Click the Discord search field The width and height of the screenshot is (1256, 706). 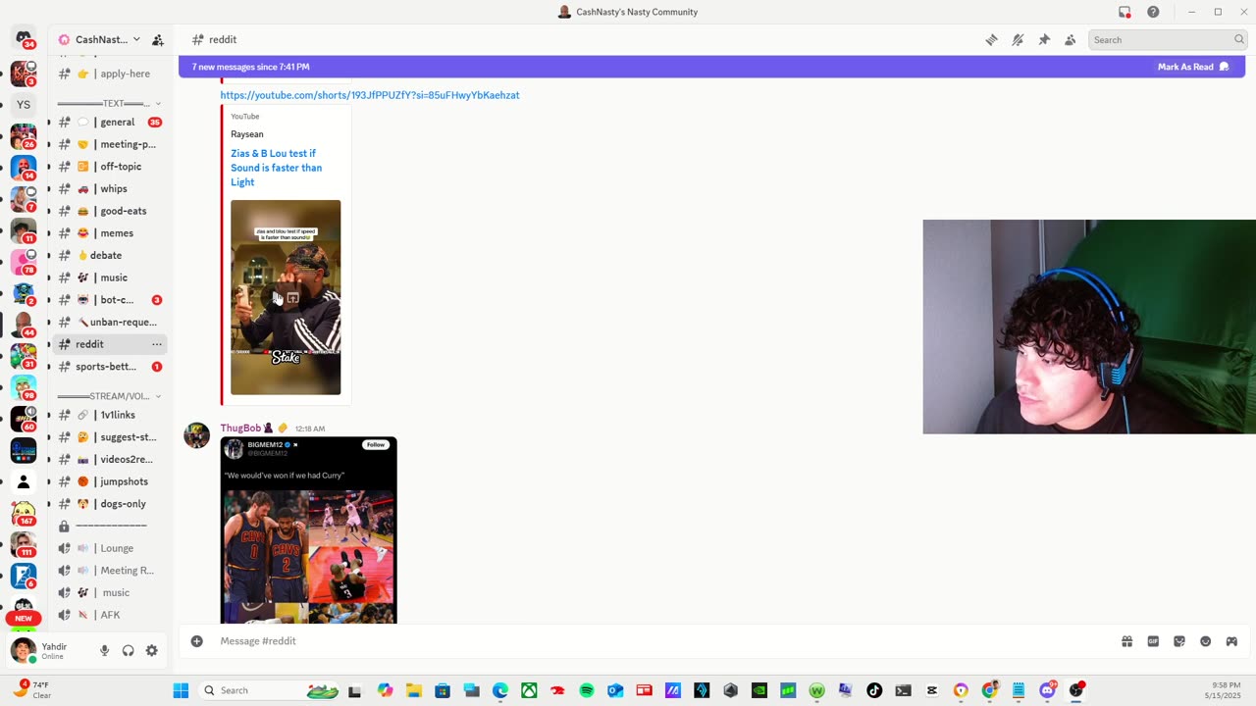coord(1167,40)
